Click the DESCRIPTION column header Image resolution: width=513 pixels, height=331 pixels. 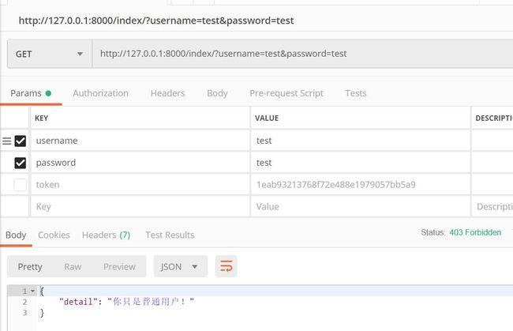point(494,118)
